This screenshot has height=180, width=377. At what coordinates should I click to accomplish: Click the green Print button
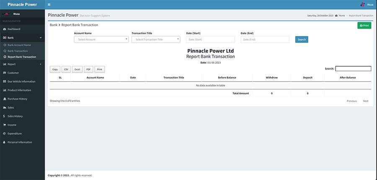pos(364,25)
